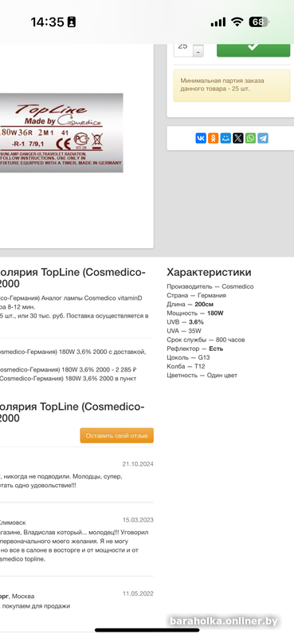Click the Оставить свой отзыв button
This screenshot has width=294, height=638.
(116, 435)
